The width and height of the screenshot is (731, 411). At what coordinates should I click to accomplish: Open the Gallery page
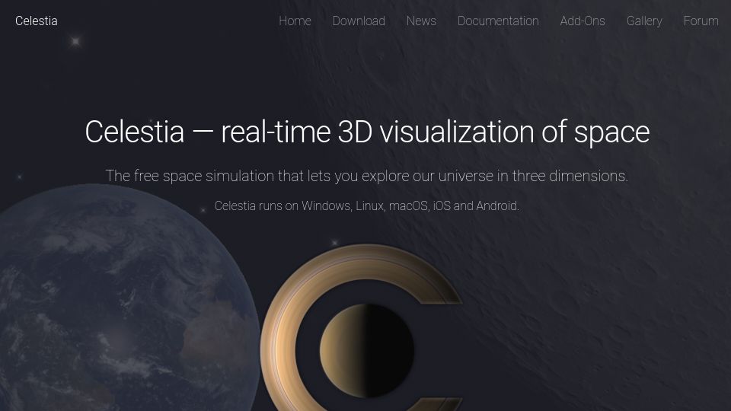pos(644,21)
